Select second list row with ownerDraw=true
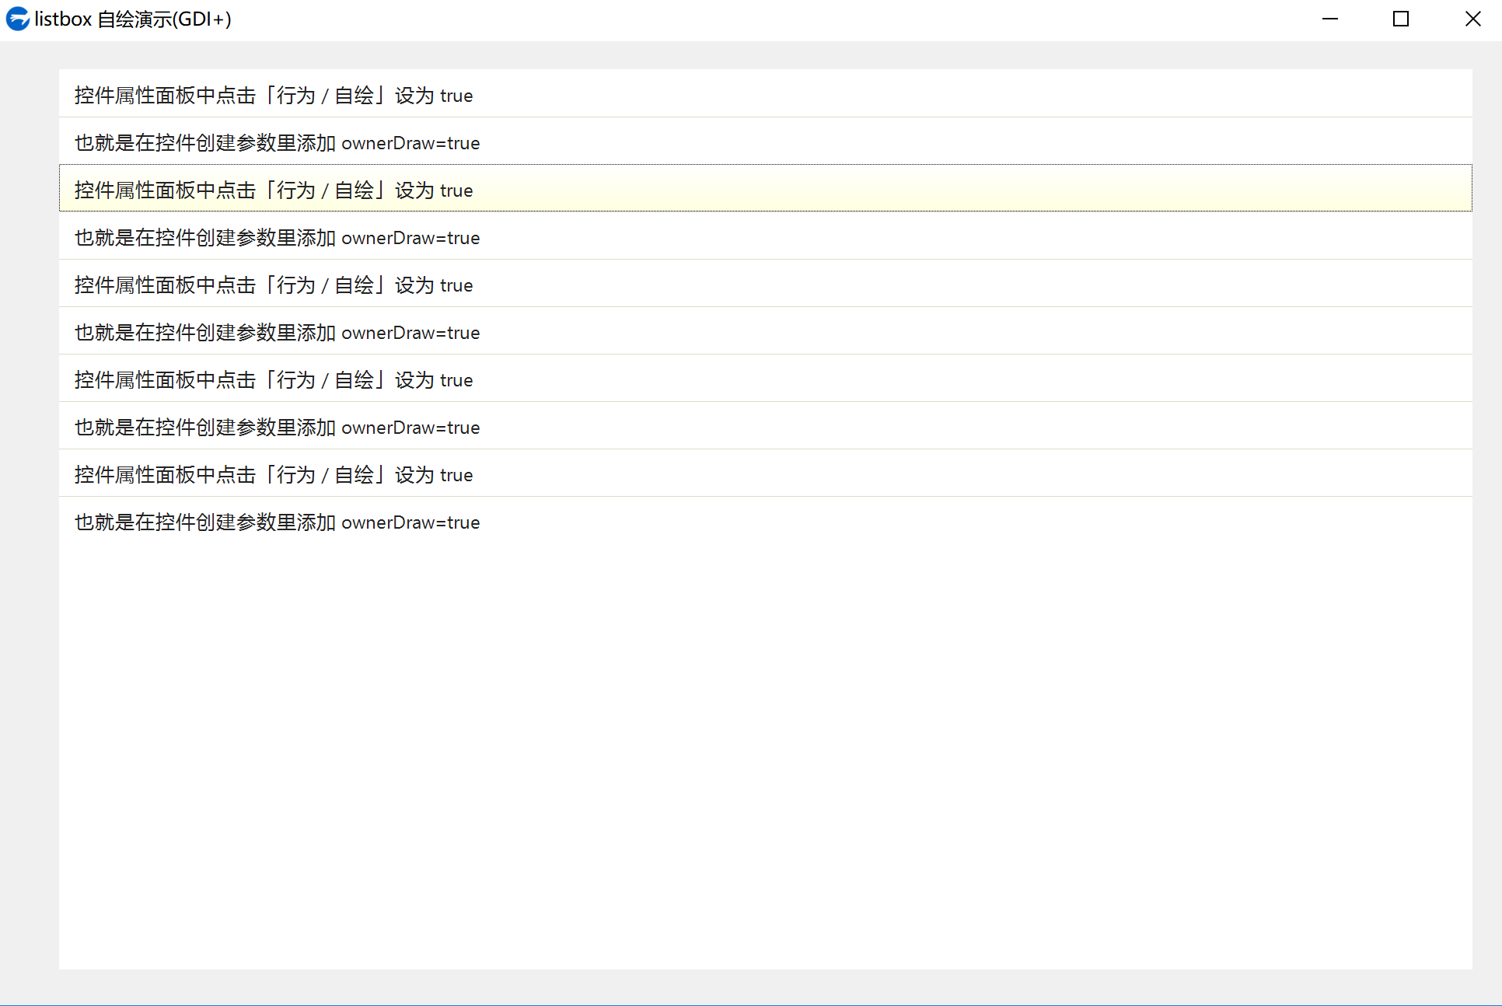The width and height of the screenshot is (1502, 1006). 765,141
